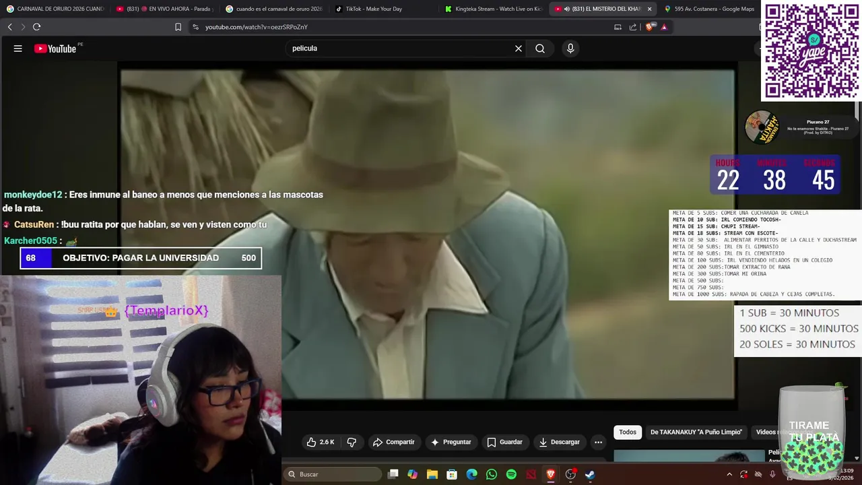Viewport: 862px width, 485px height.
Task: Open Copilot from the taskbar
Action: (413, 474)
